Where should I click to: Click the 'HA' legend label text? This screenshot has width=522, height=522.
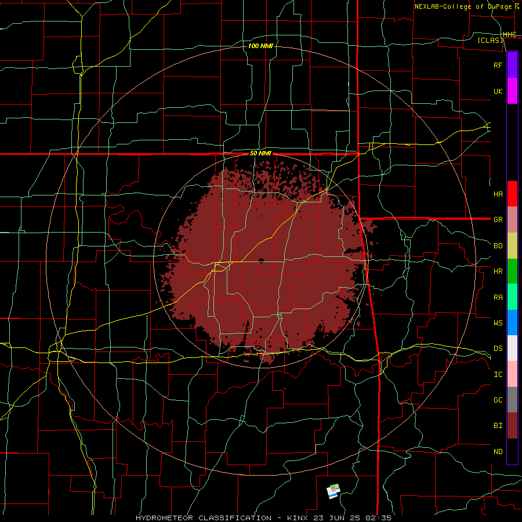[x=498, y=194]
